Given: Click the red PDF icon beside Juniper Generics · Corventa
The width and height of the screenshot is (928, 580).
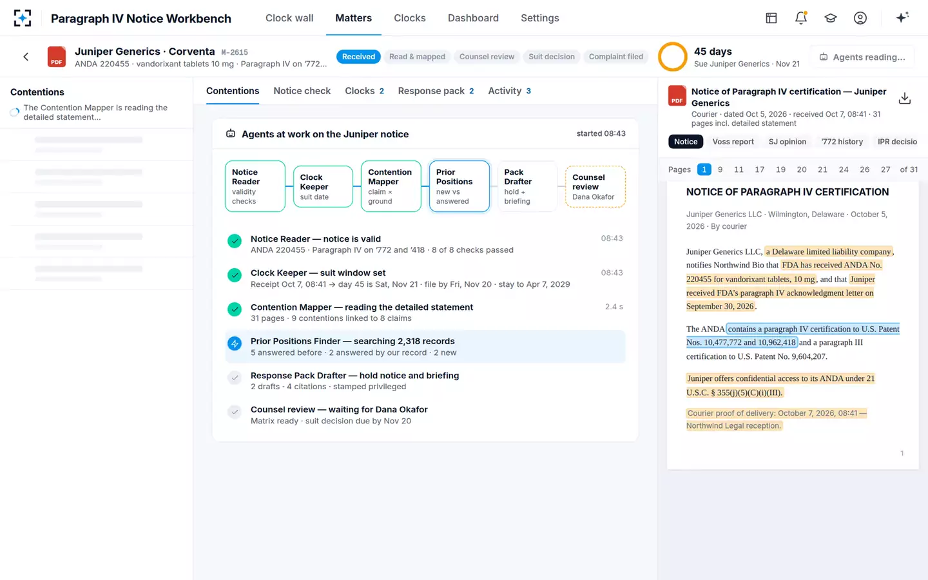Looking at the screenshot, I should (x=57, y=57).
